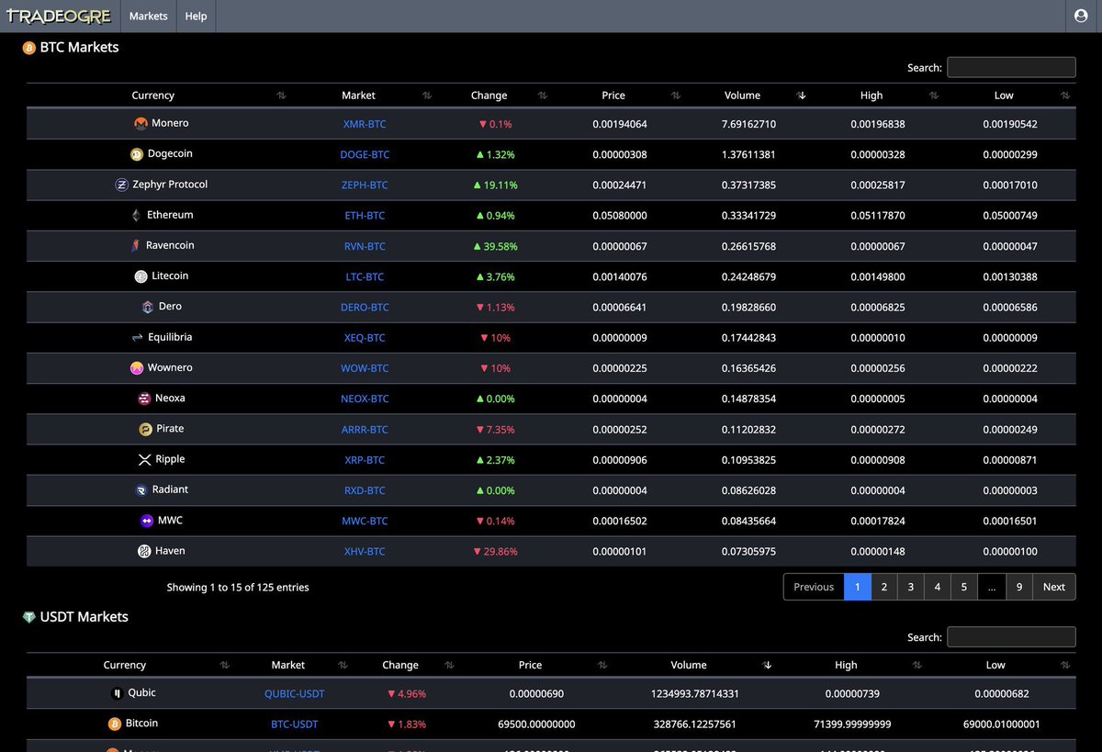Go to page 4 of BTC markets

point(938,587)
